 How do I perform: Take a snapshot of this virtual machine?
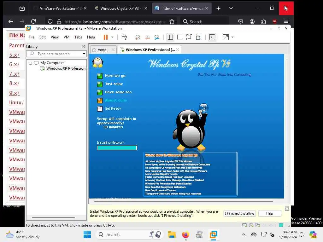coord(138,37)
